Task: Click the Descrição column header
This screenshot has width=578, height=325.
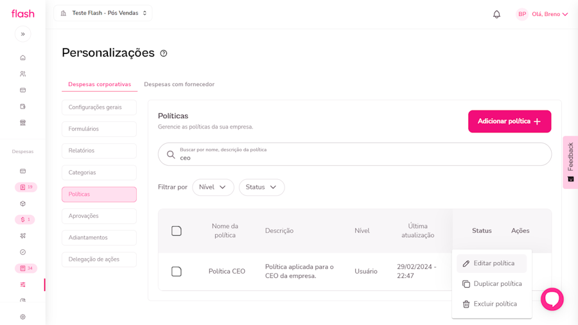Action: (x=279, y=231)
